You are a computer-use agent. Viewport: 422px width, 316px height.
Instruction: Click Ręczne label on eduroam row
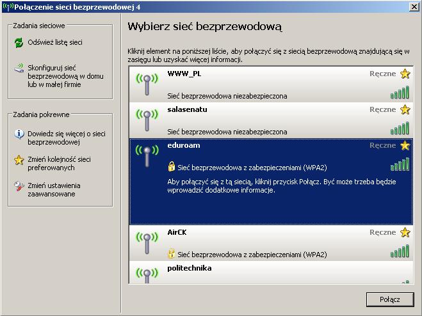click(x=383, y=145)
